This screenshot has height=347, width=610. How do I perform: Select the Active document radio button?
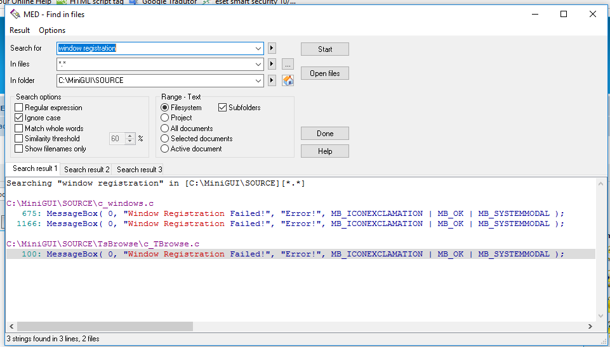click(x=165, y=149)
